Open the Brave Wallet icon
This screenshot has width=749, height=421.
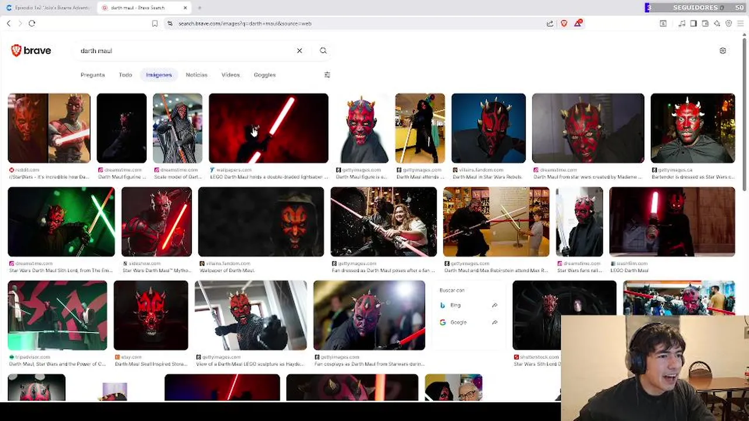[x=705, y=23]
